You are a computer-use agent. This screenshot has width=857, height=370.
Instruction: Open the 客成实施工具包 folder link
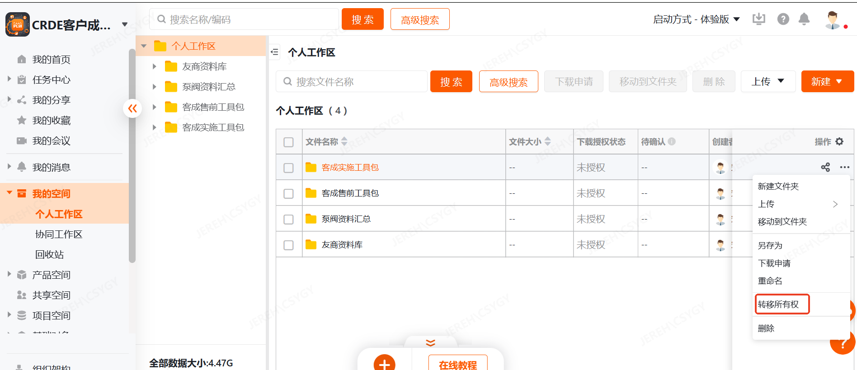point(350,168)
